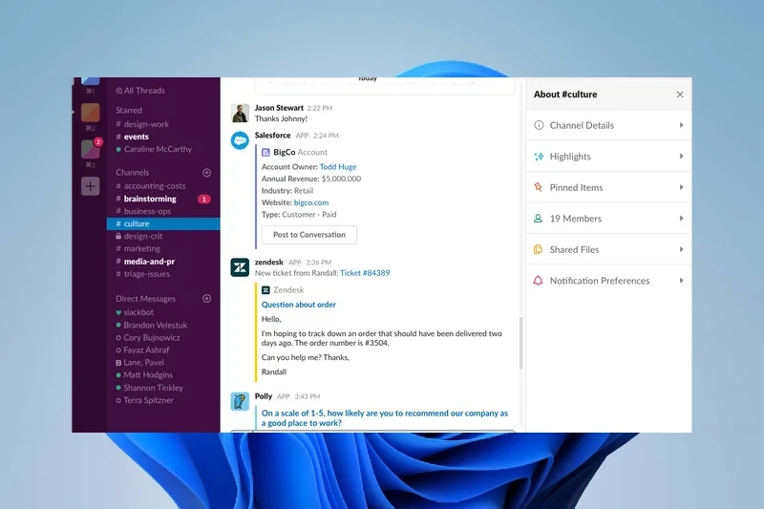Click the Highlights sparkle icon

point(539,157)
